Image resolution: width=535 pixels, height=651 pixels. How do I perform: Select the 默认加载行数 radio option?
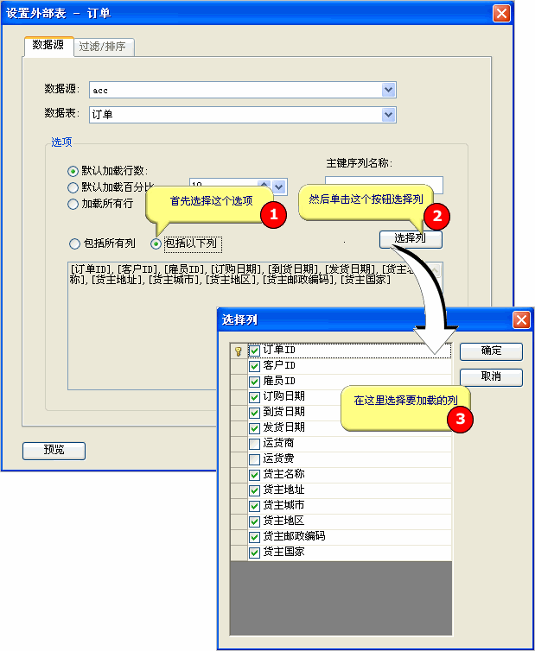73,171
